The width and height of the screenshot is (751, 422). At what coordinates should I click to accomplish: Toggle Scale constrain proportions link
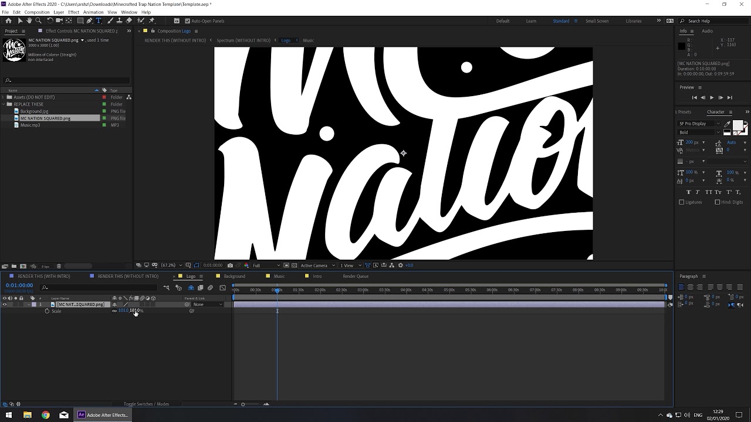pyautogui.click(x=114, y=311)
